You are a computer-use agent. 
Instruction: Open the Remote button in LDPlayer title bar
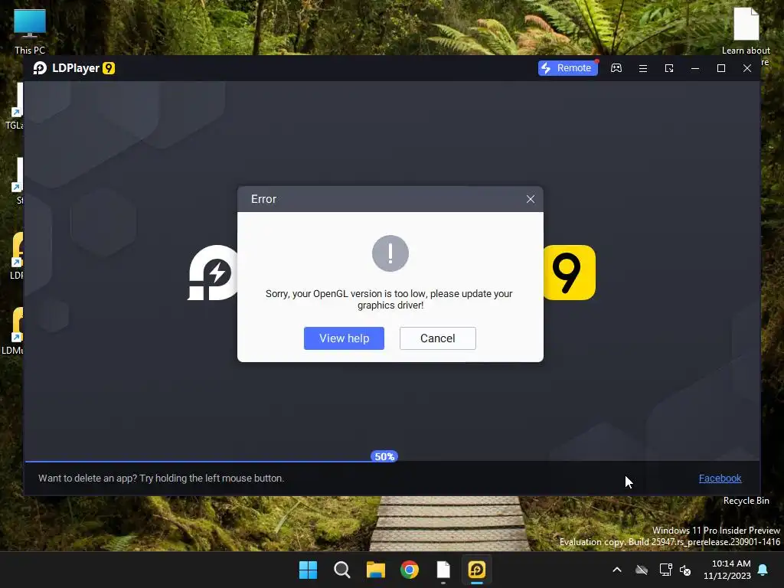coord(567,68)
